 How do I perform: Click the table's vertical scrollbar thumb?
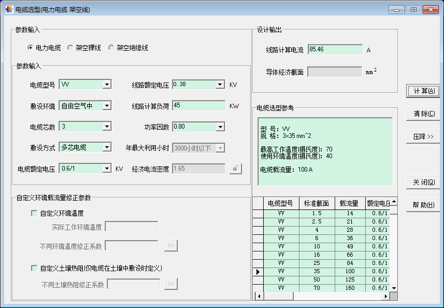coord(394,210)
